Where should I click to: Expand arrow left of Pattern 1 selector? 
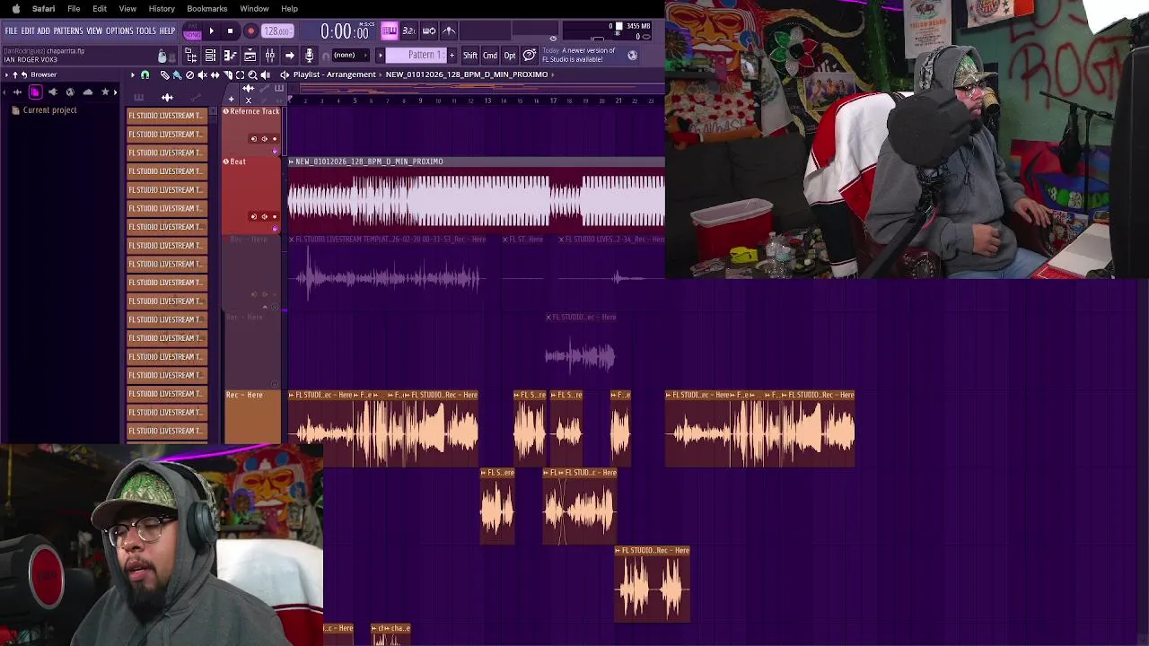(x=380, y=55)
